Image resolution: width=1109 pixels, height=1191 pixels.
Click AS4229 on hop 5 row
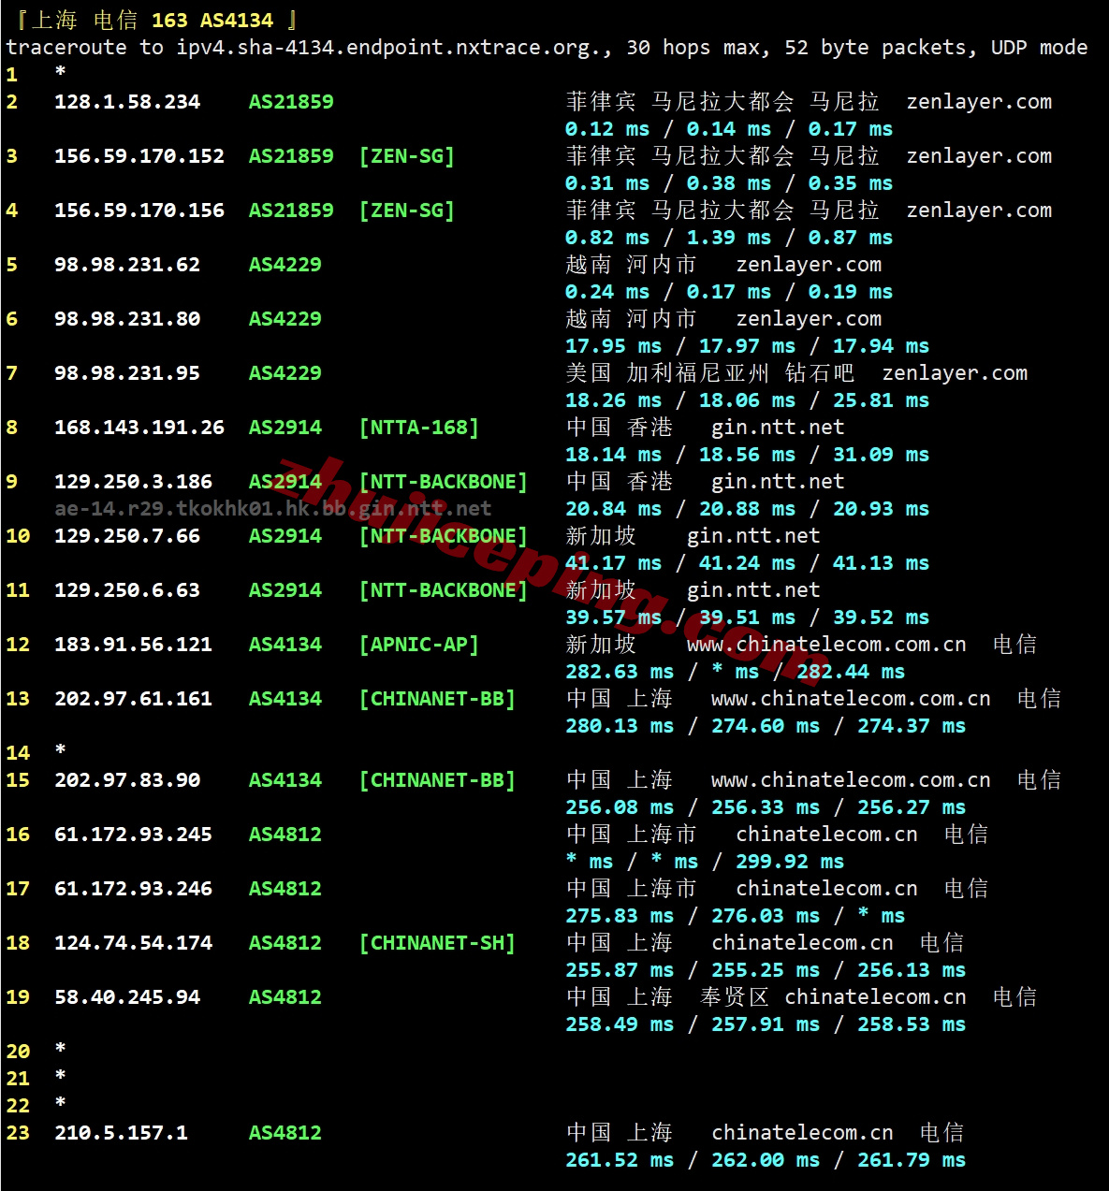pyautogui.click(x=285, y=265)
